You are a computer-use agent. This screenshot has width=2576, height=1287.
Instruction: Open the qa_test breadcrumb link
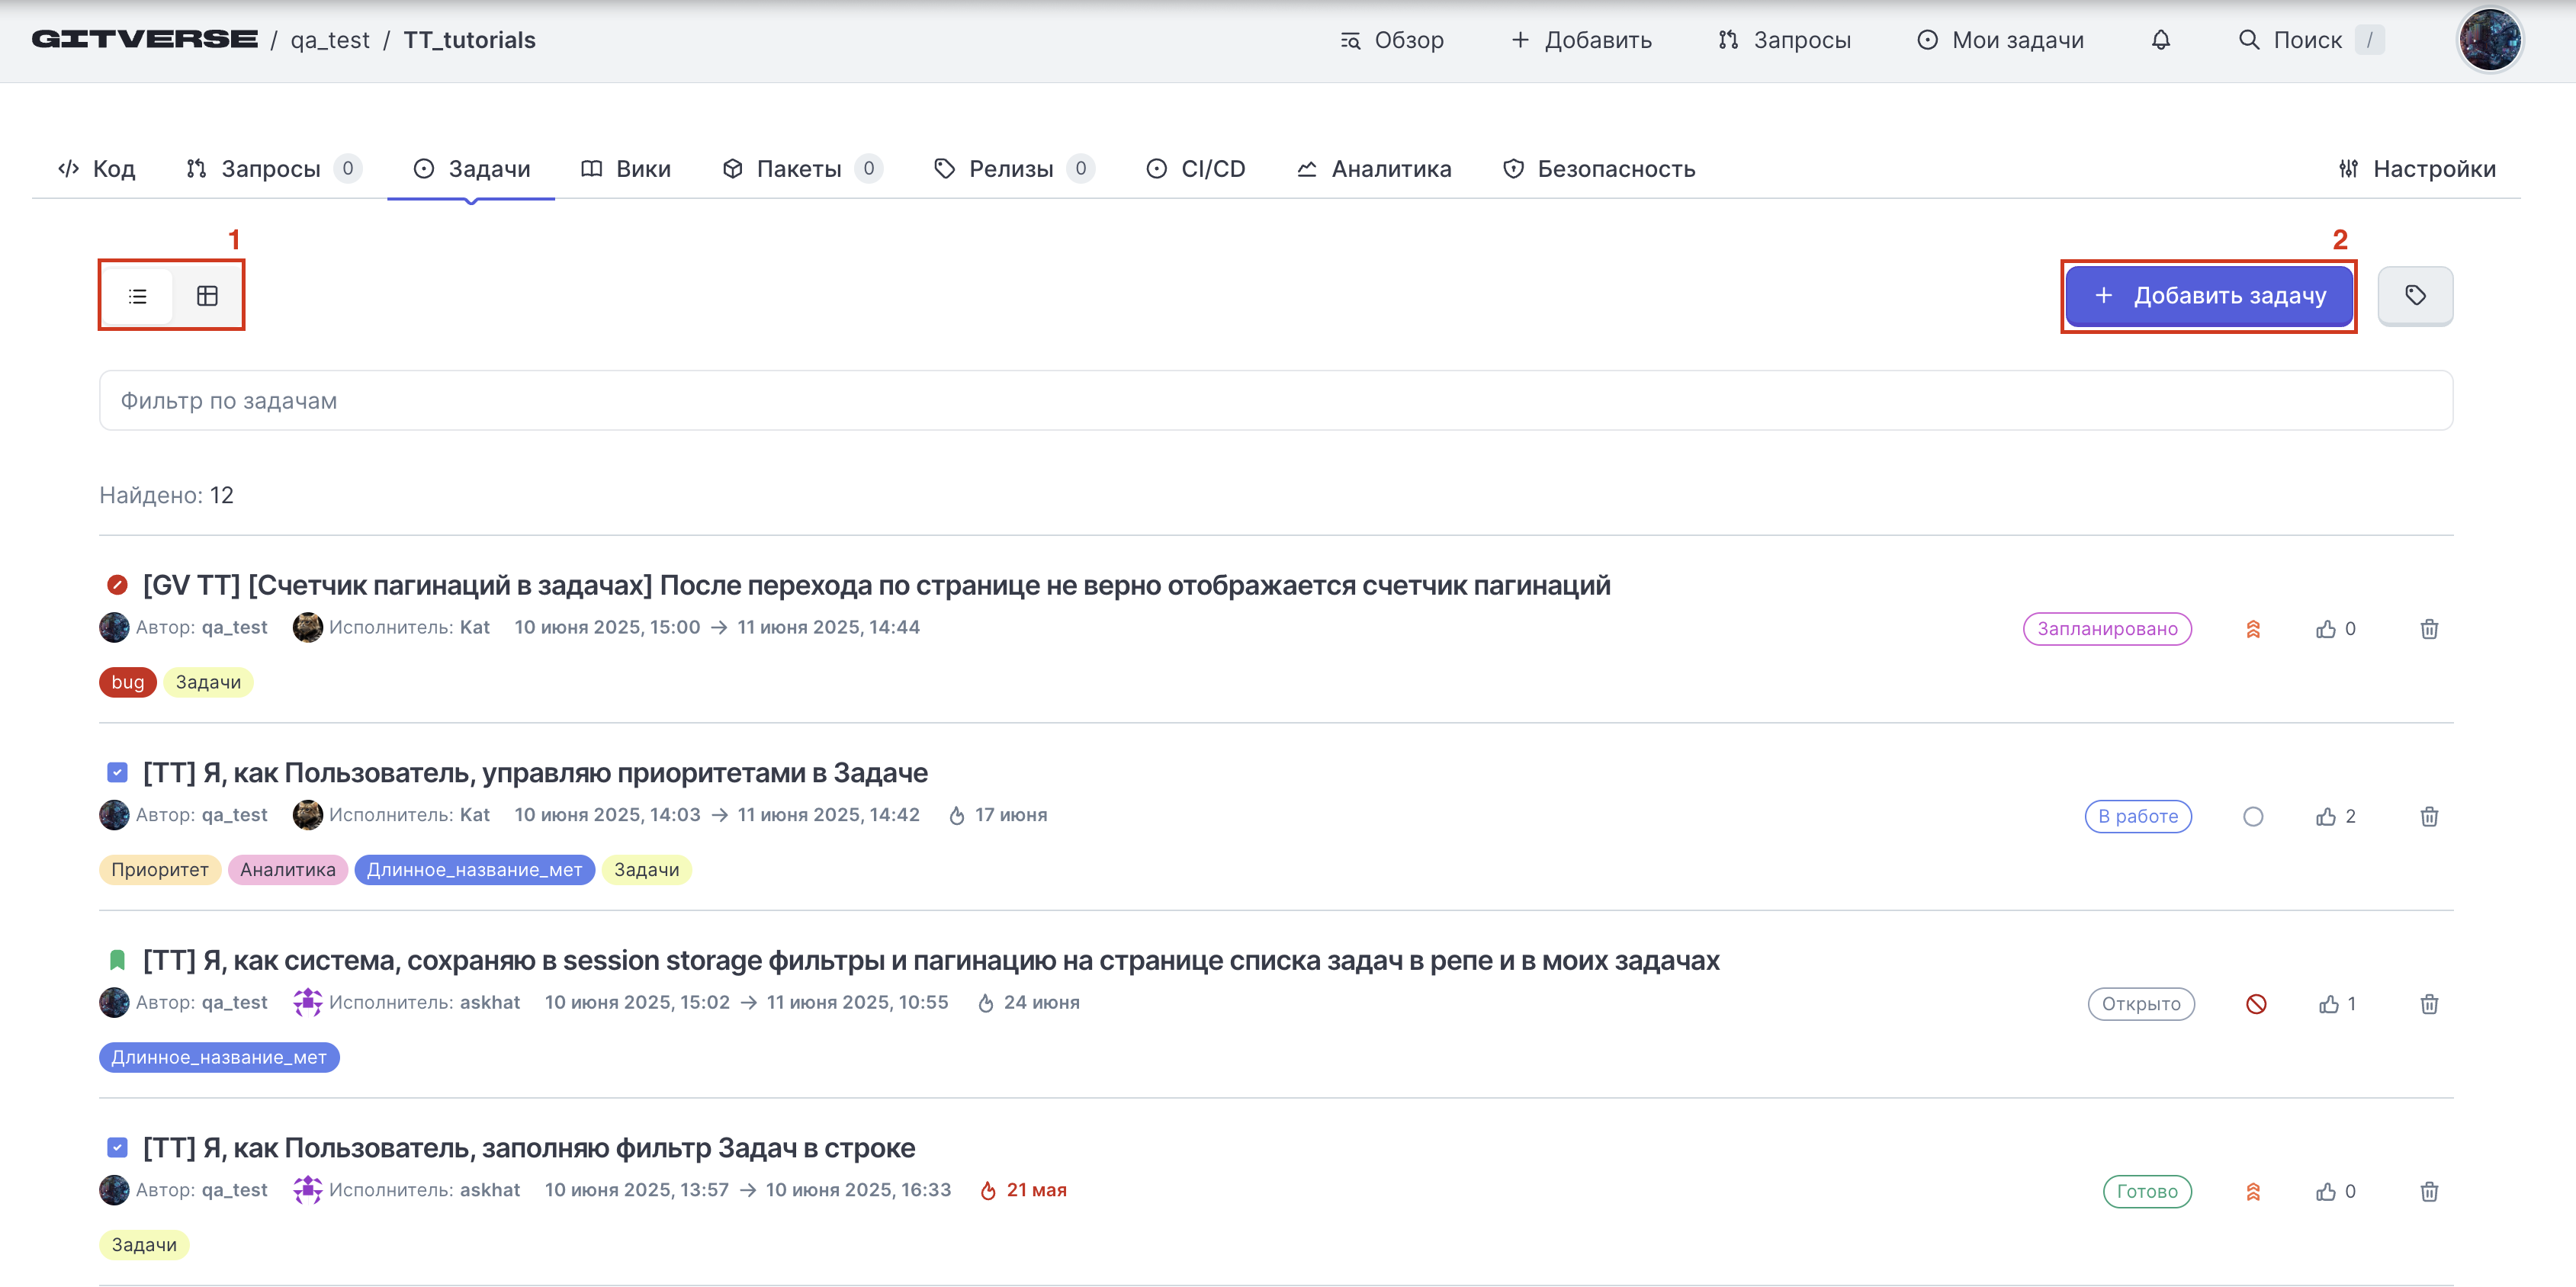tap(330, 40)
